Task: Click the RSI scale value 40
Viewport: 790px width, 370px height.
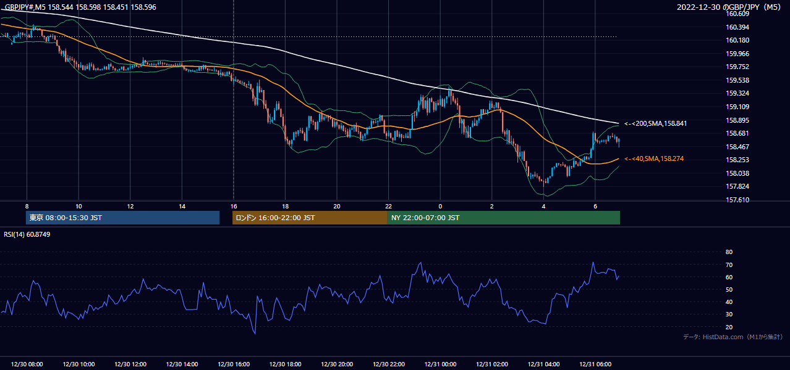Action: [x=729, y=302]
